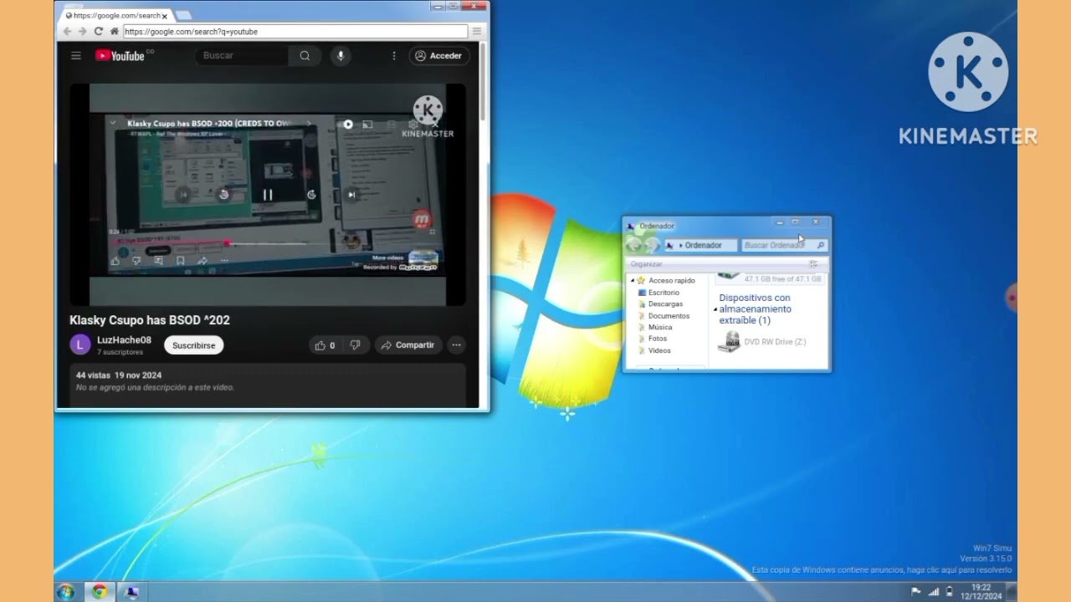Open the Organizar menu
The width and height of the screenshot is (1071, 602).
646,264
